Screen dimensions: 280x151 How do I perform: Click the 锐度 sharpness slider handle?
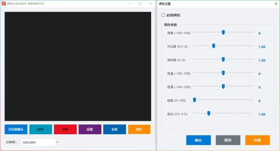point(194,100)
